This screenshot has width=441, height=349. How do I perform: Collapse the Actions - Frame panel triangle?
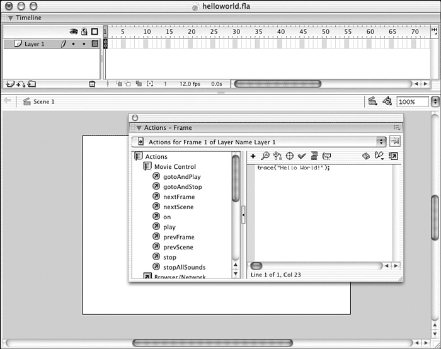point(139,128)
